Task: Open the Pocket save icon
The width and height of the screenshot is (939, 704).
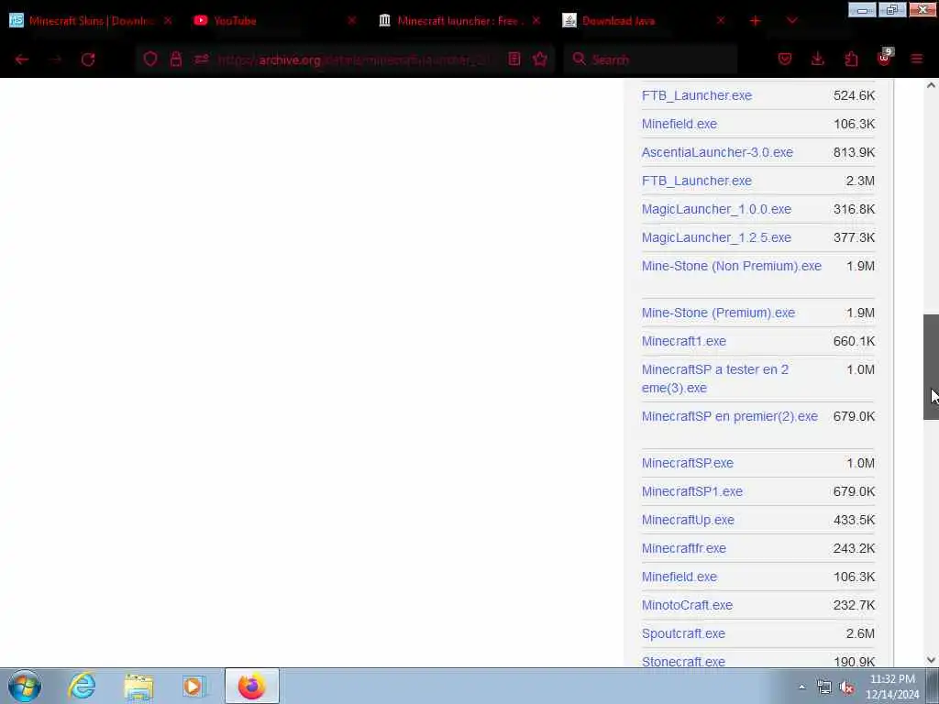Action: click(785, 59)
